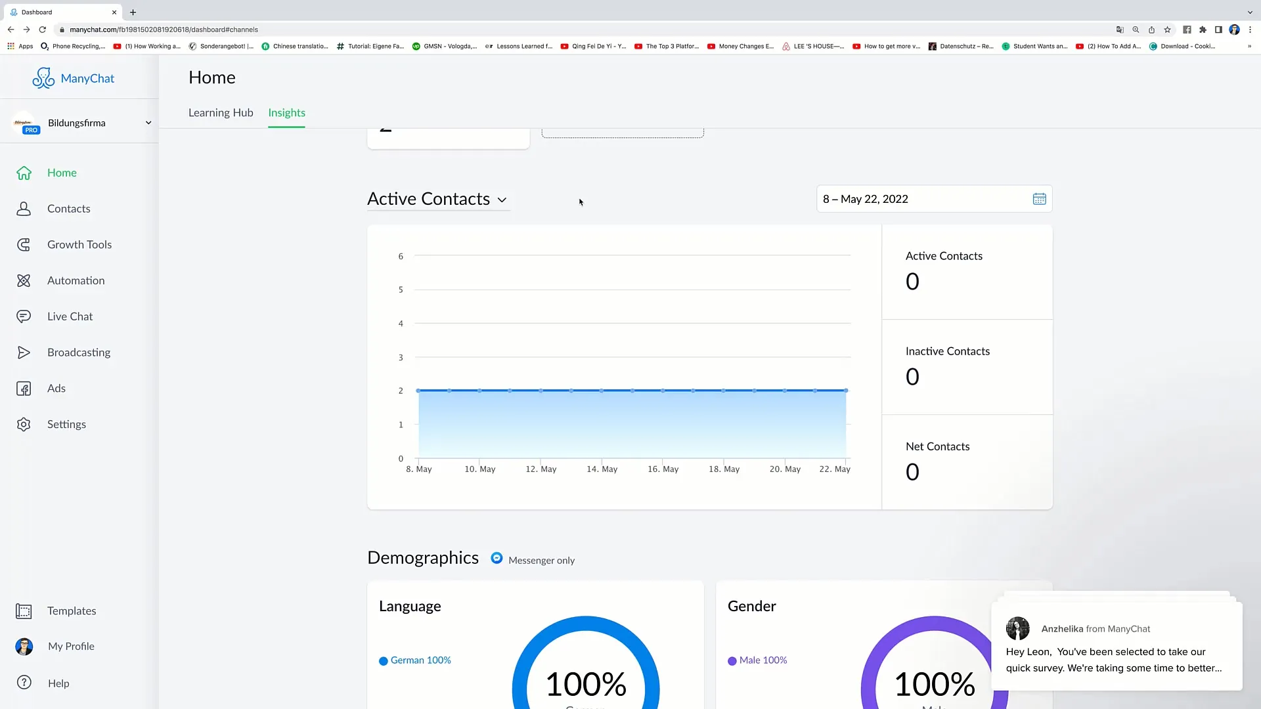Open Settings from sidebar
The width and height of the screenshot is (1261, 709).
tap(67, 423)
